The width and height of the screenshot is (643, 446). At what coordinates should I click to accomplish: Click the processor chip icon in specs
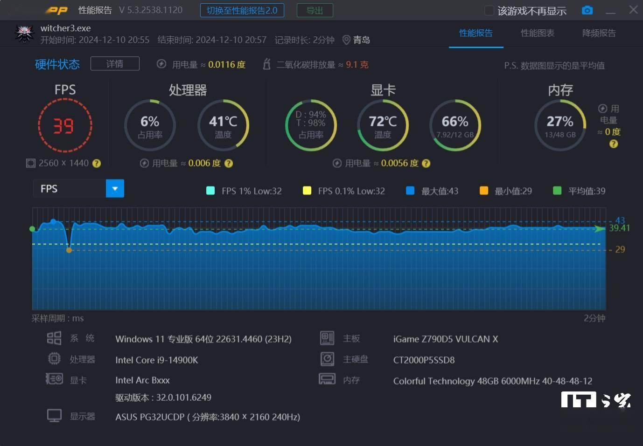tap(54, 359)
